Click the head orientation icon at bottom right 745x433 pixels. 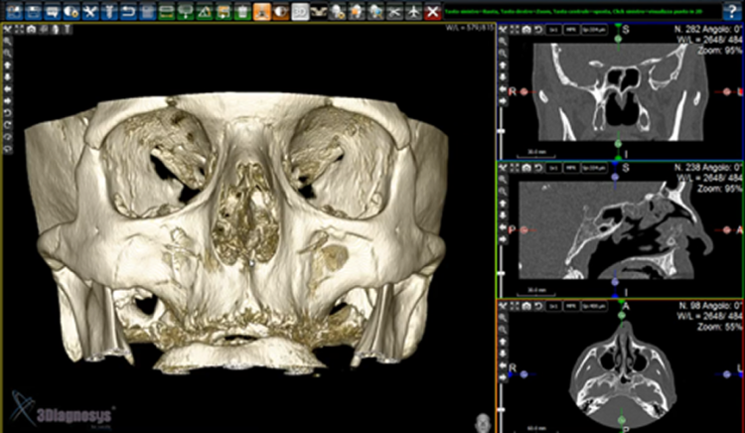[483, 422]
